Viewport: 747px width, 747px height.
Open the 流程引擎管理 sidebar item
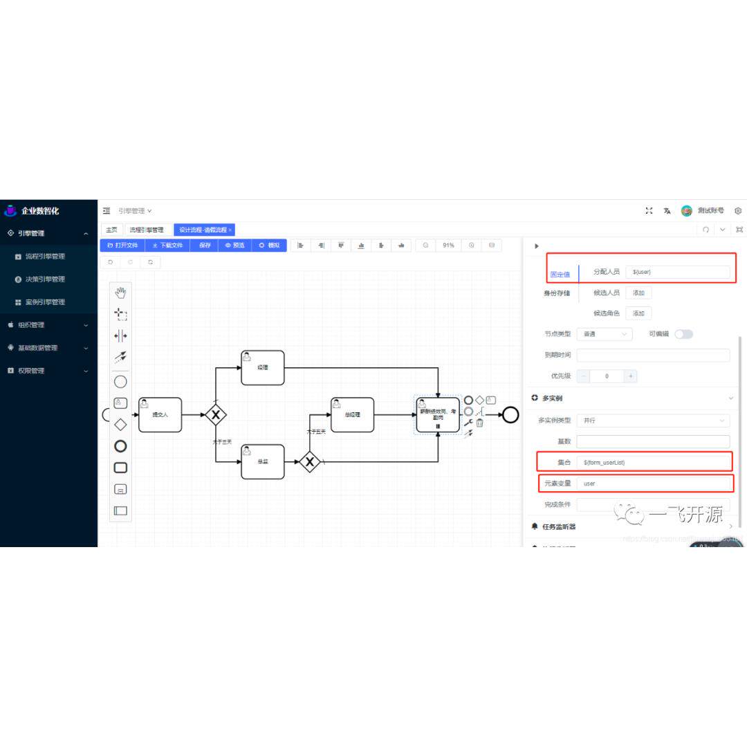(48, 257)
